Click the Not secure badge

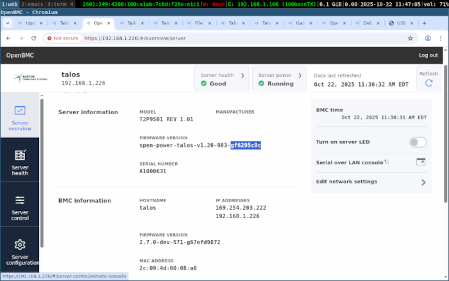coord(62,38)
